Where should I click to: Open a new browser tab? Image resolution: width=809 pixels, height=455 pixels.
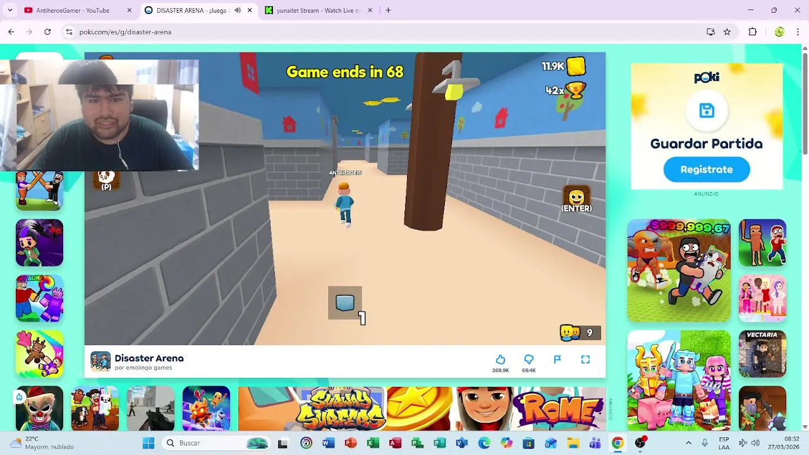click(x=388, y=10)
